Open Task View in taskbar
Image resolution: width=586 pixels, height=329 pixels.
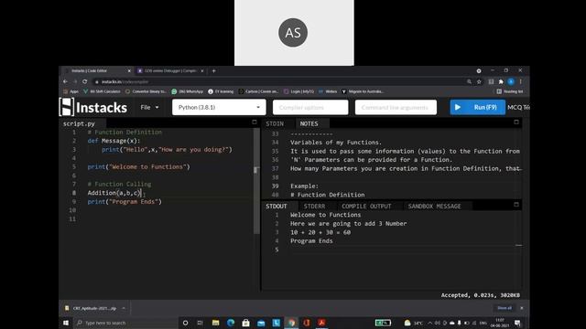pos(200,323)
